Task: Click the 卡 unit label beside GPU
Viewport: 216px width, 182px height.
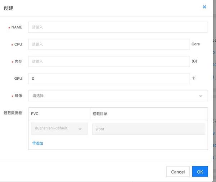Action: pyautogui.click(x=193, y=78)
